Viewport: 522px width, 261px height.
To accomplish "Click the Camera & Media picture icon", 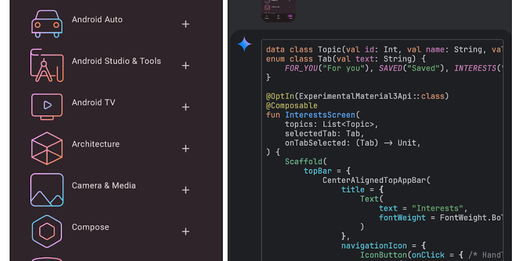I will click(x=47, y=190).
